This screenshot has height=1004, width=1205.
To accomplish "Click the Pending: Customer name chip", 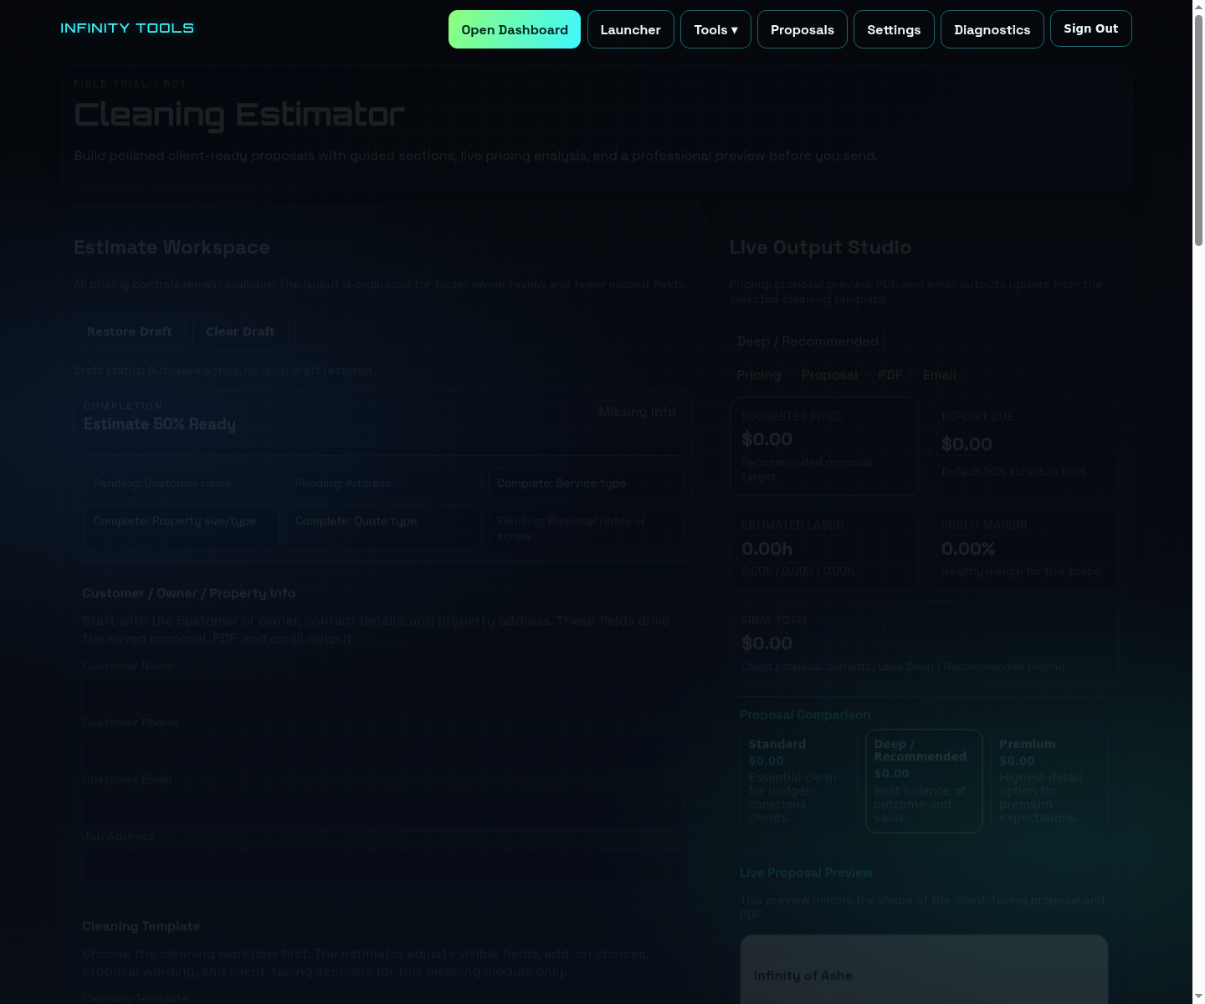I will pyautogui.click(x=182, y=484).
